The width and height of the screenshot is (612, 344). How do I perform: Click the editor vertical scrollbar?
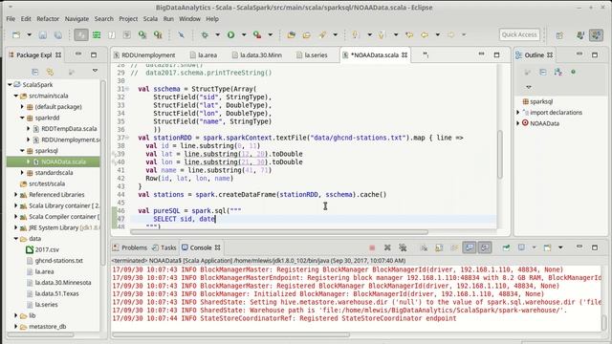tap(500, 155)
